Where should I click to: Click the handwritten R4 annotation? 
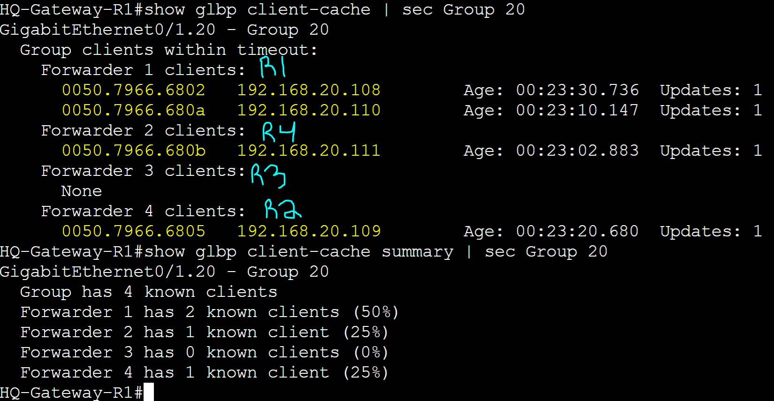click(x=279, y=132)
